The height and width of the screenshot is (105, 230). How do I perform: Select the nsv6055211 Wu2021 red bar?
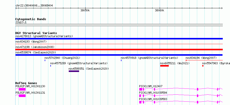(164, 66)
